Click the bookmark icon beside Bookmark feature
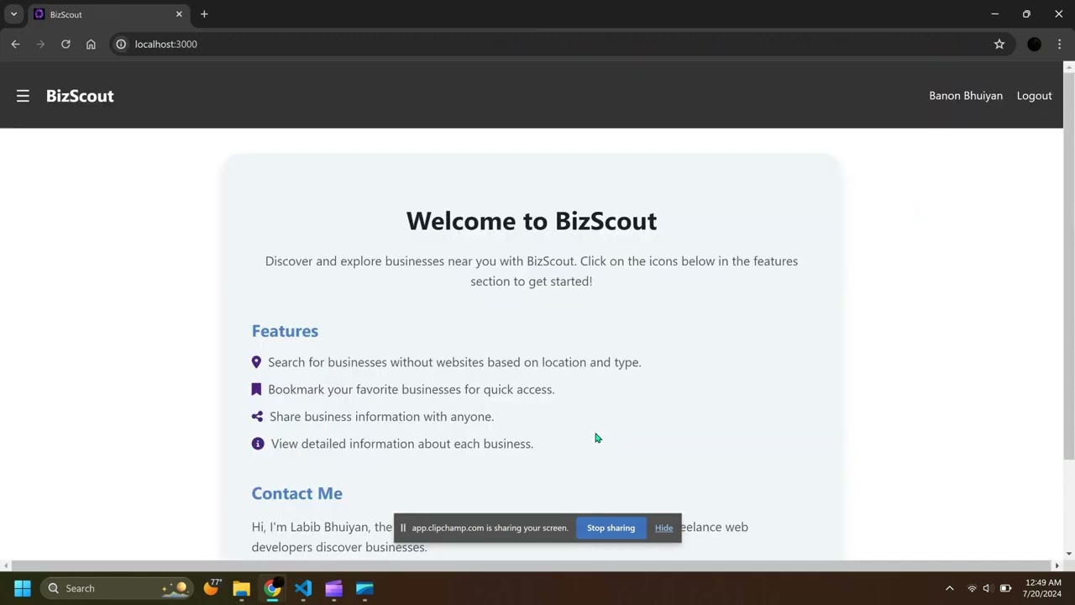This screenshot has width=1075, height=605. tap(256, 389)
